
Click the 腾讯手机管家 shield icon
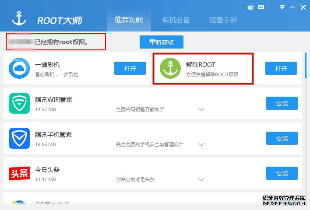(19, 138)
